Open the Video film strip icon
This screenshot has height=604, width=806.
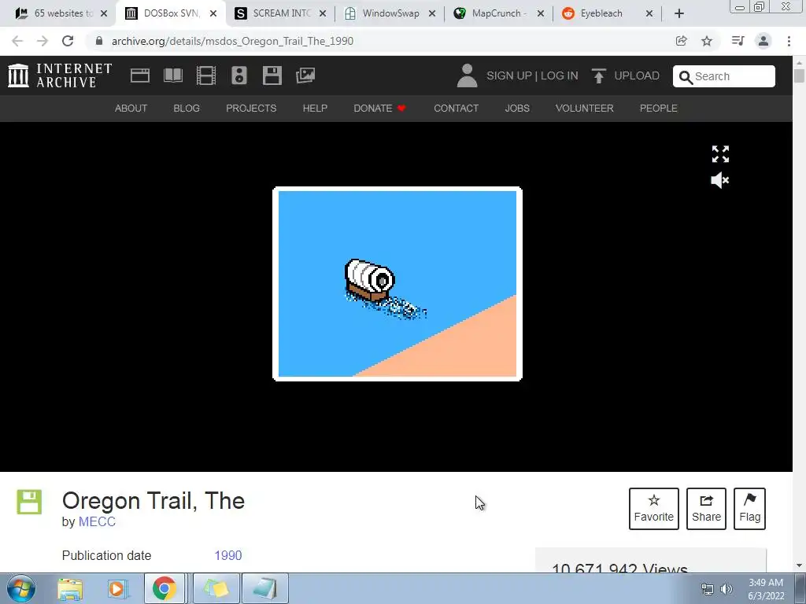point(206,75)
